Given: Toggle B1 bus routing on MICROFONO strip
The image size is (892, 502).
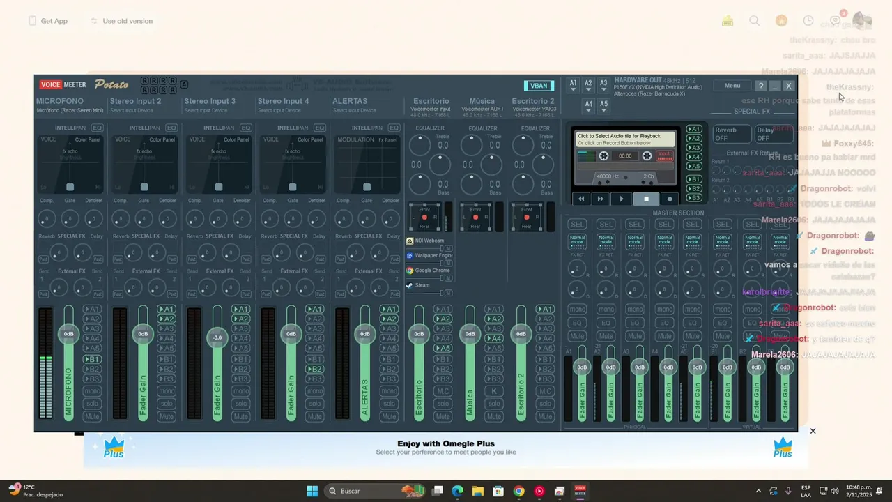Looking at the screenshot, I should coord(92,360).
